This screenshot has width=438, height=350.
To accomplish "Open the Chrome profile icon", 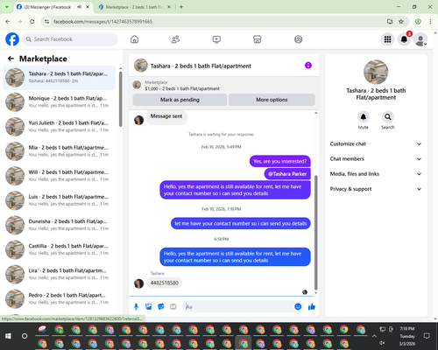I will coord(418,21).
